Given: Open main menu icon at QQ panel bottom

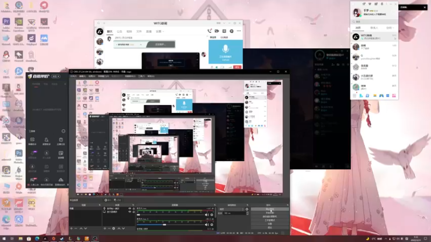Looking at the screenshot, I should [354, 96].
